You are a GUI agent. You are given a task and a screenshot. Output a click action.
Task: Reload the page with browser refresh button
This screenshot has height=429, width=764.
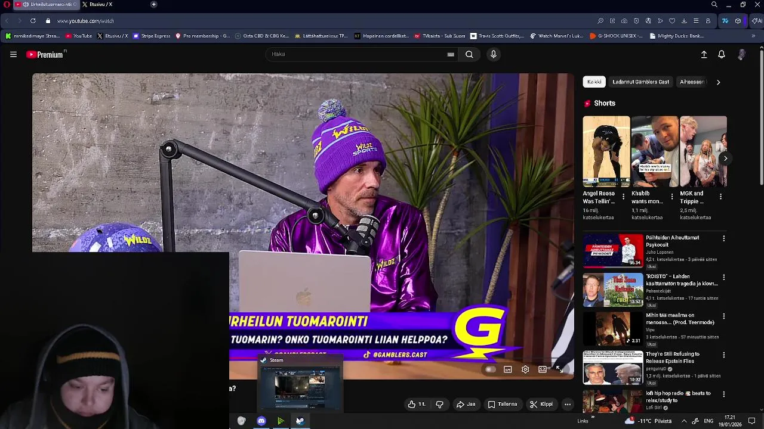click(33, 21)
